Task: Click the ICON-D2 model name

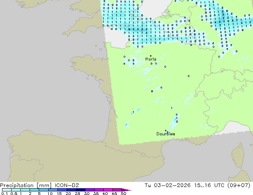Action: coord(67,185)
